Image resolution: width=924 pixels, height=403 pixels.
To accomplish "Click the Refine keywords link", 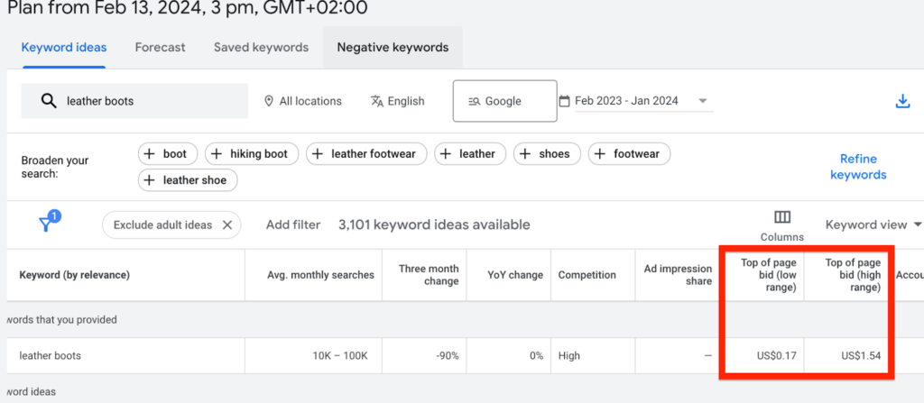I will coord(857,167).
